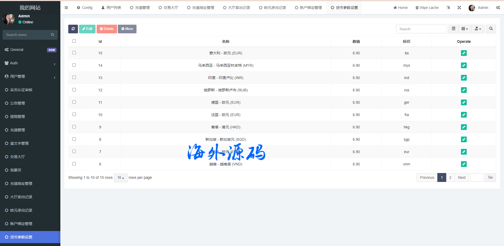Select the checkbox for row Id 9
The image size is (504, 246).
click(x=74, y=127)
